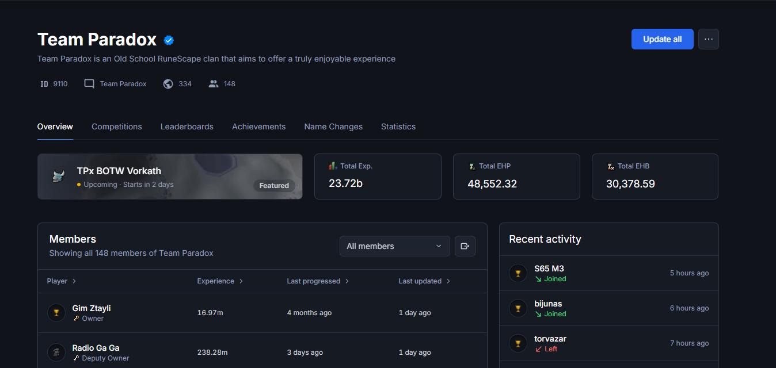
Task: Click S65 M3's trophy avatar icon
Action: 518,273
